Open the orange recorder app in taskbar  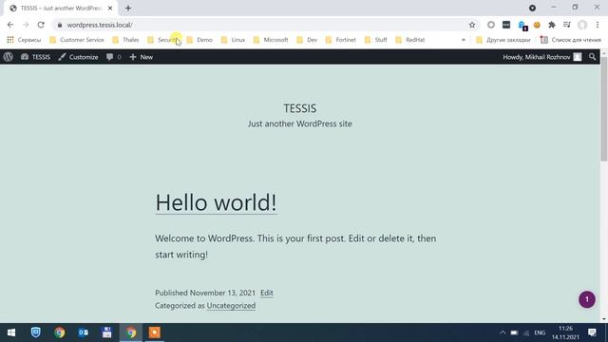pos(154,332)
